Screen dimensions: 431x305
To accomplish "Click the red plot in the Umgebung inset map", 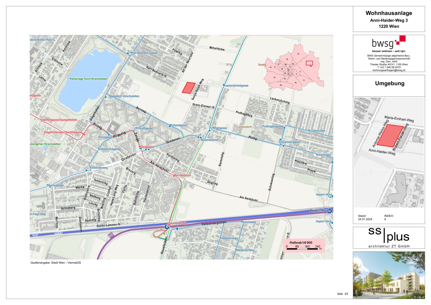I will coord(390,136).
